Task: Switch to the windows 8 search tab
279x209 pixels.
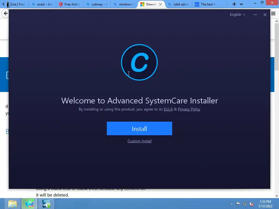Action: [124, 4]
